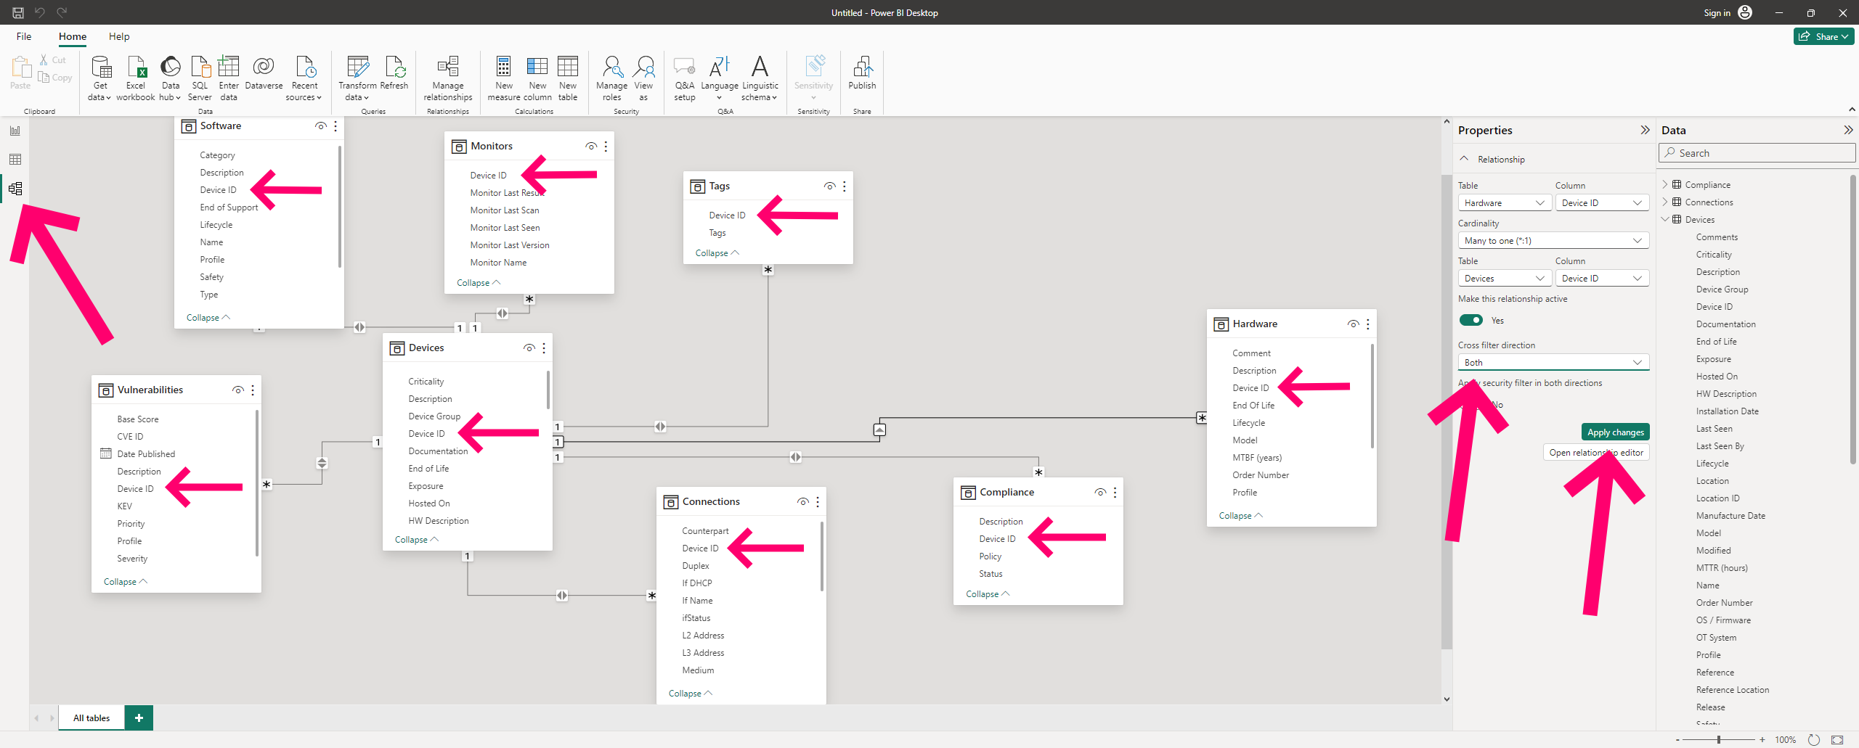Collapse the Devices table in Data pane
The image size is (1859, 748).
click(x=1666, y=219)
